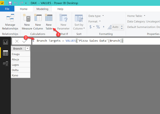Adjust the decimal places stepper arrows
Viewport: 160px width, 114px height.
coord(122,27)
